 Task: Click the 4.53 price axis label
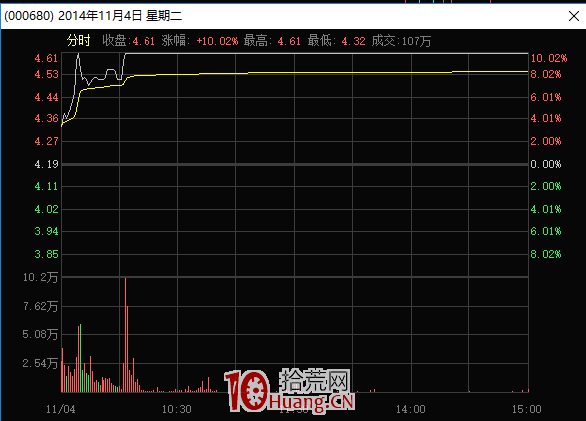point(46,74)
